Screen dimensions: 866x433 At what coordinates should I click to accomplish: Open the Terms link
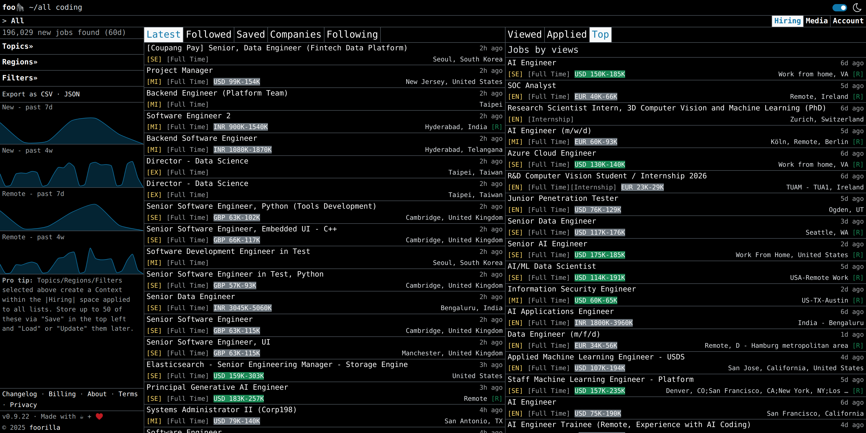pos(128,394)
